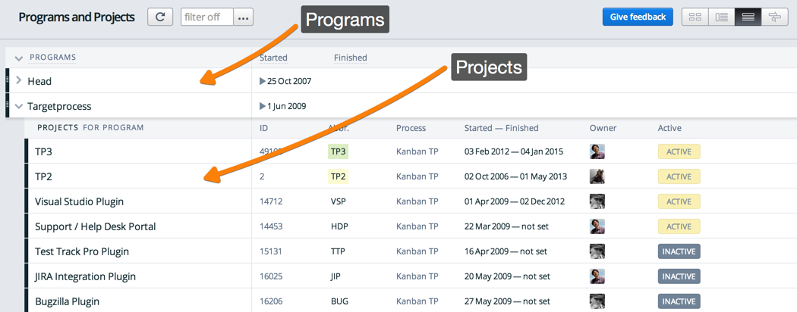
Task: Click the Process column header
Action: click(411, 128)
